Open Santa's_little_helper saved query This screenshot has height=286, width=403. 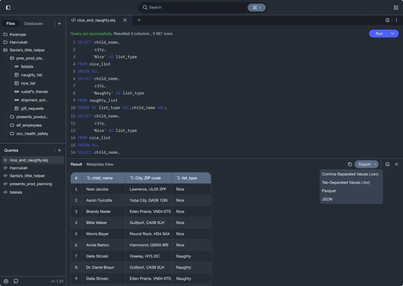27,176
